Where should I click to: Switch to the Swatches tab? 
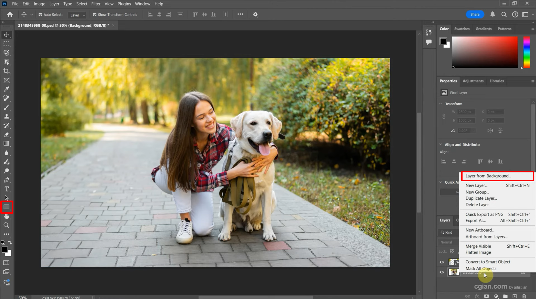pyautogui.click(x=462, y=29)
